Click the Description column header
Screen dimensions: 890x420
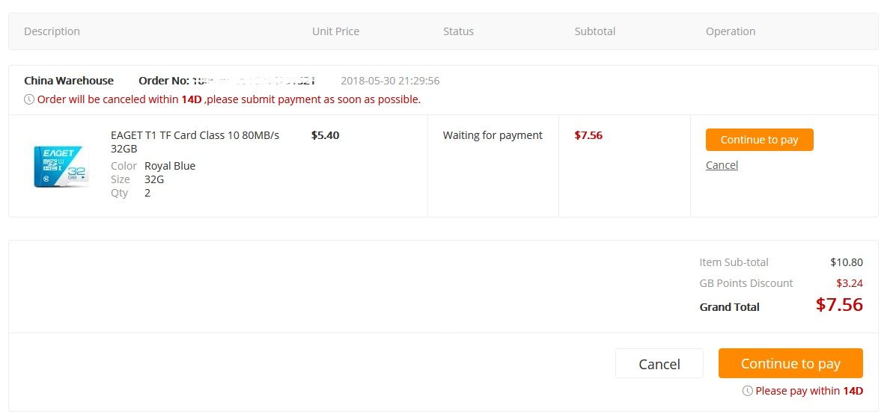[x=52, y=31]
